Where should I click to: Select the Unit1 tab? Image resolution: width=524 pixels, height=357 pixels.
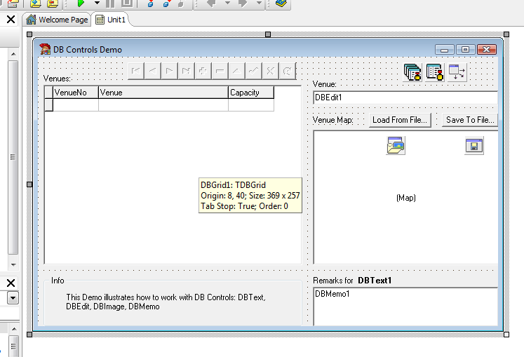click(x=111, y=20)
